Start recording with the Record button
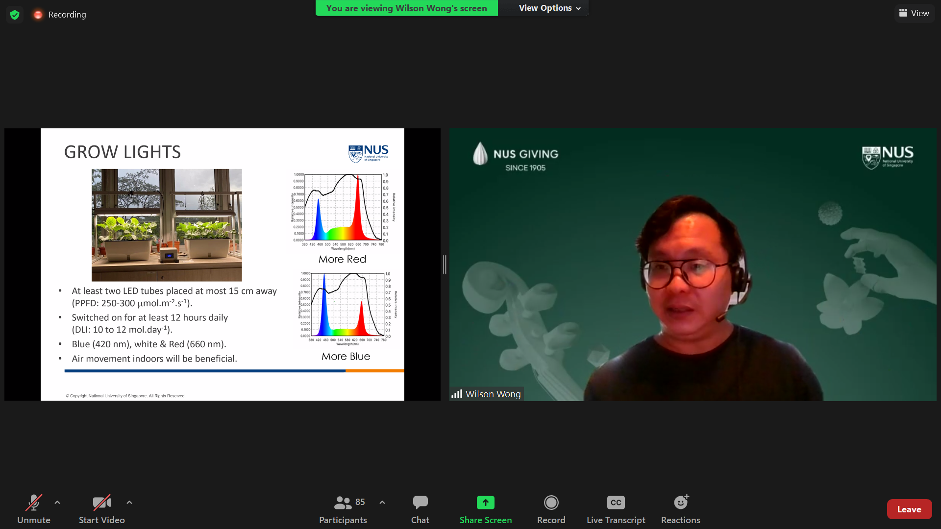The width and height of the screenshot is (941, 529). [x=551, y=509]
